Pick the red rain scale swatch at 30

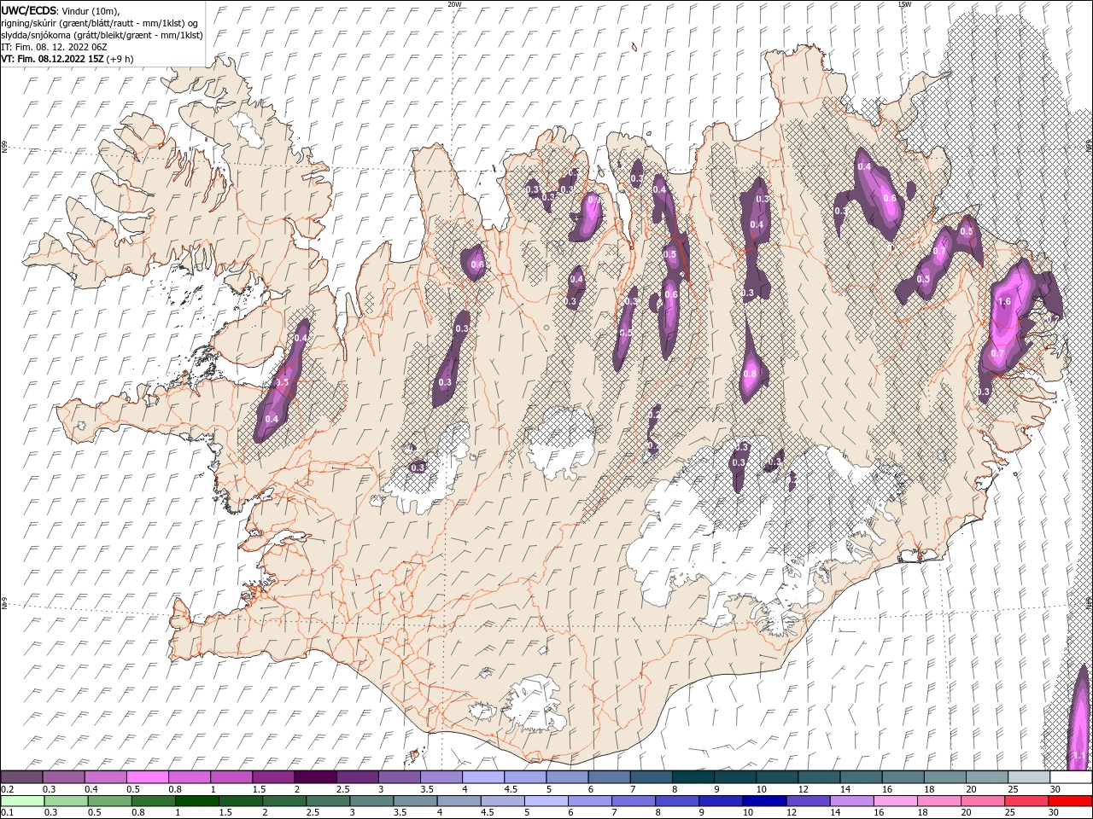point(1070,800)
